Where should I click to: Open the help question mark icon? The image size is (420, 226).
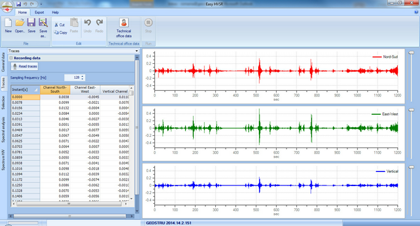416,12
